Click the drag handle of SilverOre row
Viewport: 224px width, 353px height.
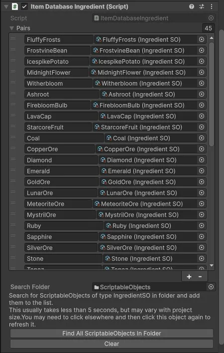pos(13,247)
